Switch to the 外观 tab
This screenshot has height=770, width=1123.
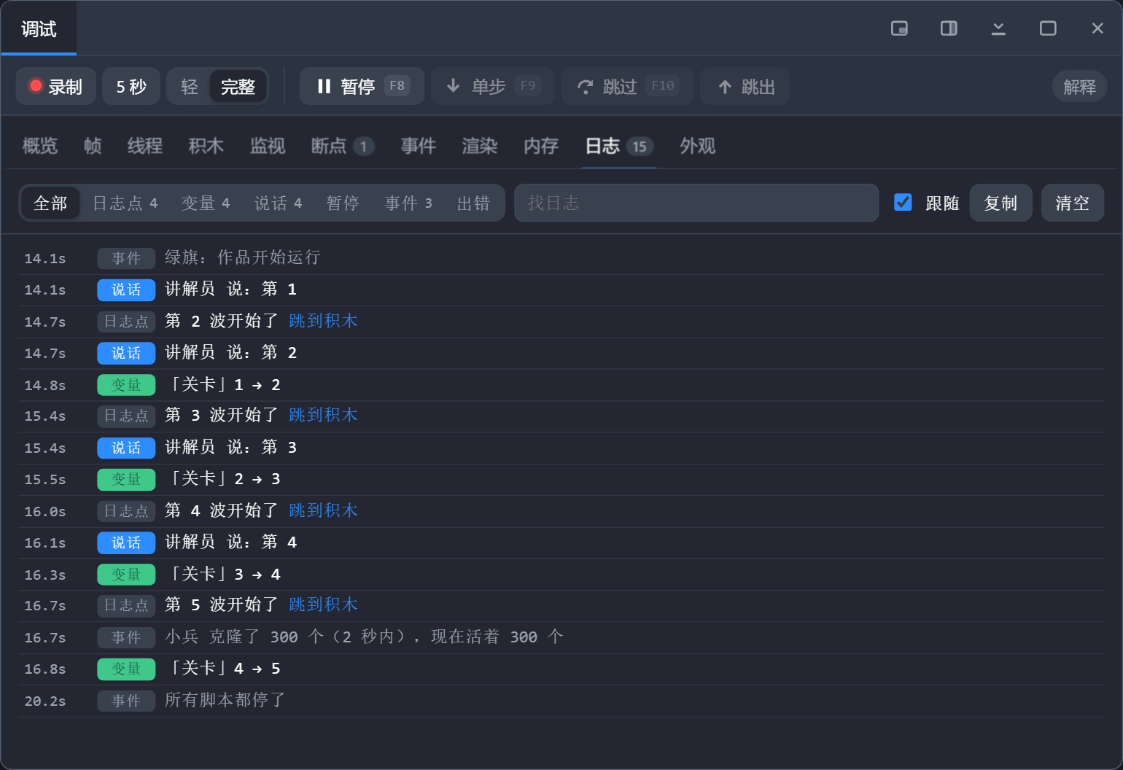tap(698, 146)
